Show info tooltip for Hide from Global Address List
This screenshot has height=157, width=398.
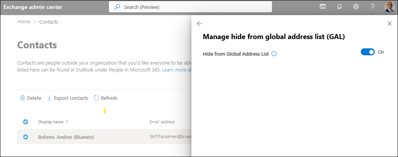point(274,54)
